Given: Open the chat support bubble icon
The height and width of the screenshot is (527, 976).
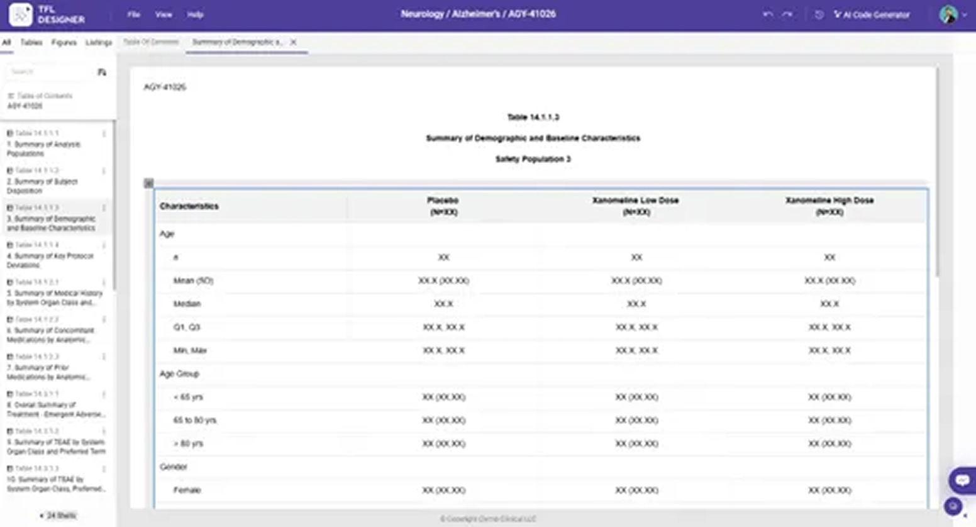Looking at the screenshot, I should tap(962, 480).
